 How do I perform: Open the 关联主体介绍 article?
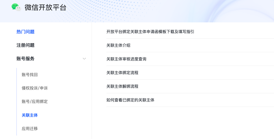coord(118,46)
